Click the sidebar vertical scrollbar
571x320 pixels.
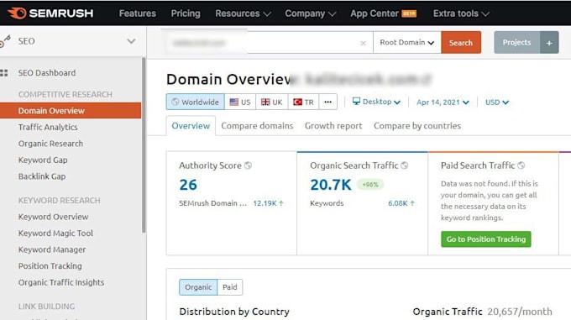144,145
